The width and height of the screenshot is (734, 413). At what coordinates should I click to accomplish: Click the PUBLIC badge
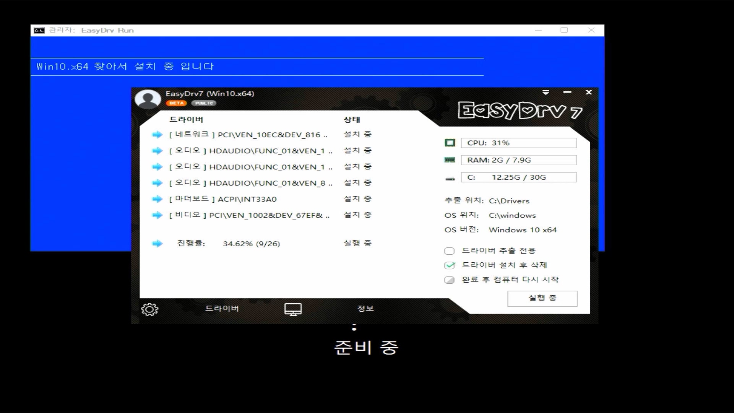204,103
